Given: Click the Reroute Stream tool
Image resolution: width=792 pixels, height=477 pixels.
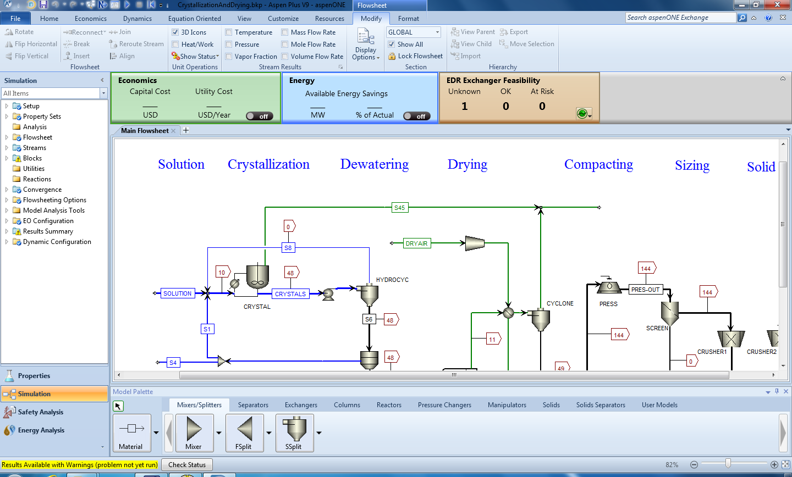Looking at the screenshot, I should coord(136,44).
